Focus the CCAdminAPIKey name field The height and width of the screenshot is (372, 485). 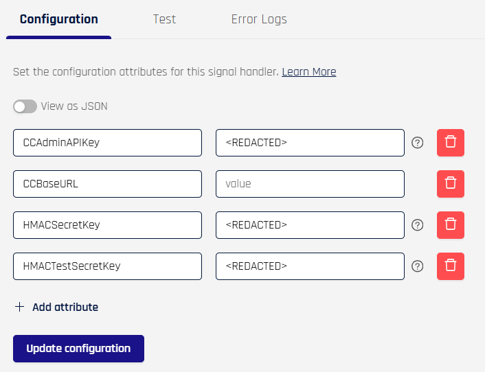point(107,143)
